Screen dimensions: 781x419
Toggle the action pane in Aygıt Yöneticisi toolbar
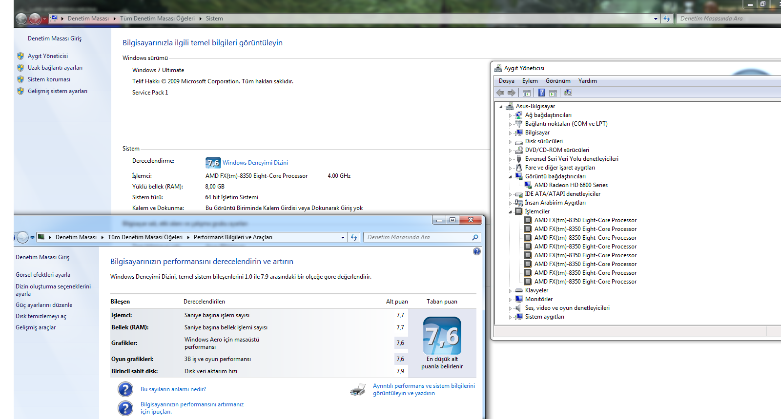pos(553,93)
